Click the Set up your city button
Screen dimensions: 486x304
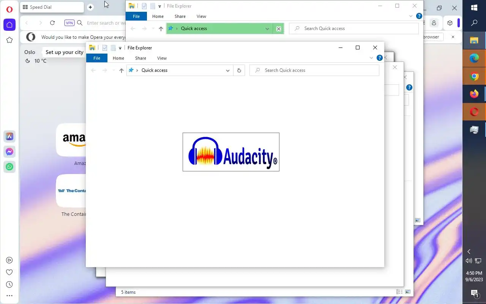pos(65,52)
